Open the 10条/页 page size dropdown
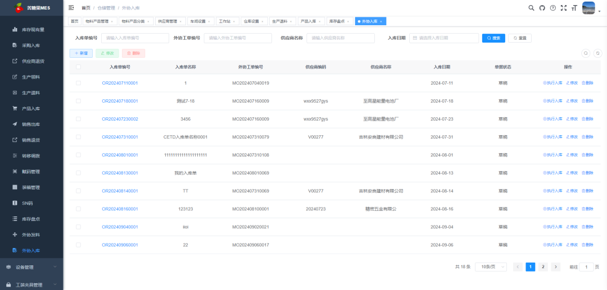This screenshot has width=607, height=290. pos(491,267)
